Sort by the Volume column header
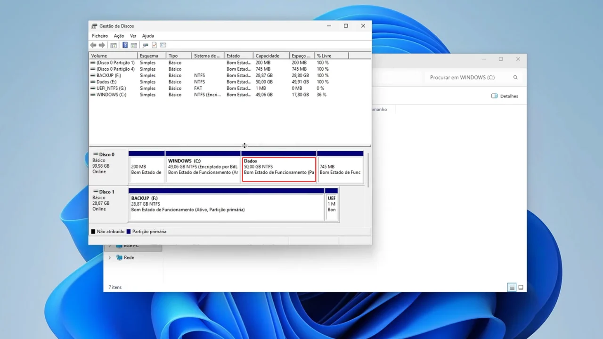This screenshot has height=339, width=603. coord(113,56)
